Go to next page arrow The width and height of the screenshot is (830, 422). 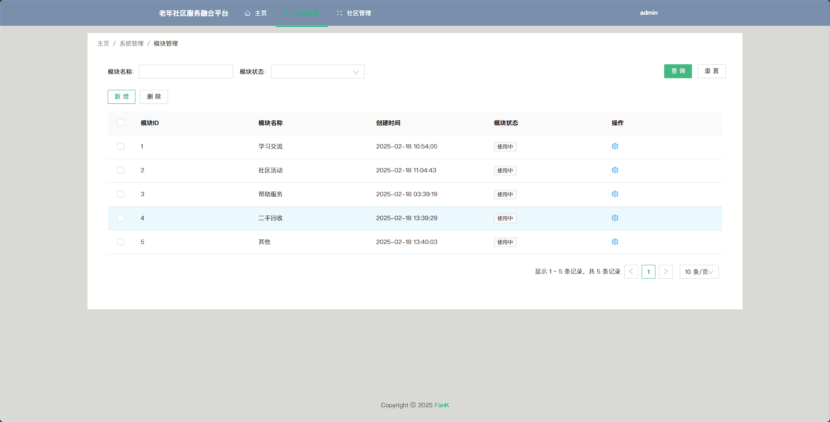pyautogui.click(x=666, y=272)
